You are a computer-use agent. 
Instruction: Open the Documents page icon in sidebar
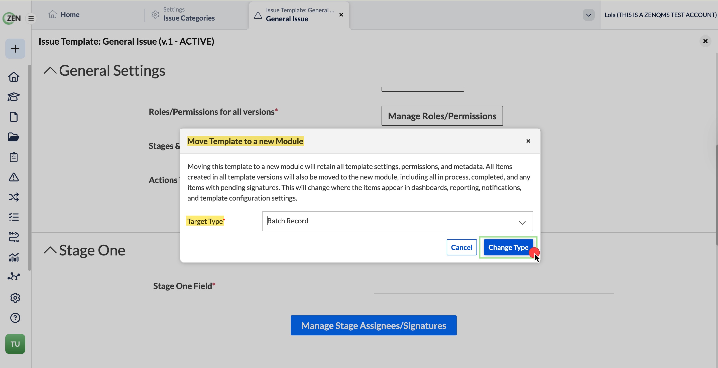click(14, 117)
